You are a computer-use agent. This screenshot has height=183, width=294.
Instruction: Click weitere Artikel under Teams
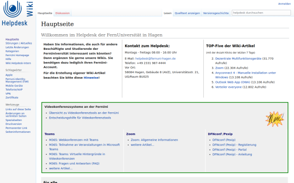coord(61,168)
